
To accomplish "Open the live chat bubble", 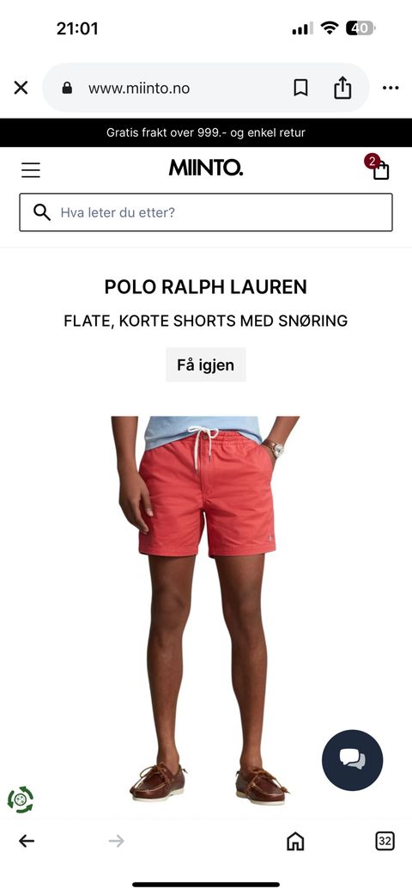I will [x=353, y=760].
